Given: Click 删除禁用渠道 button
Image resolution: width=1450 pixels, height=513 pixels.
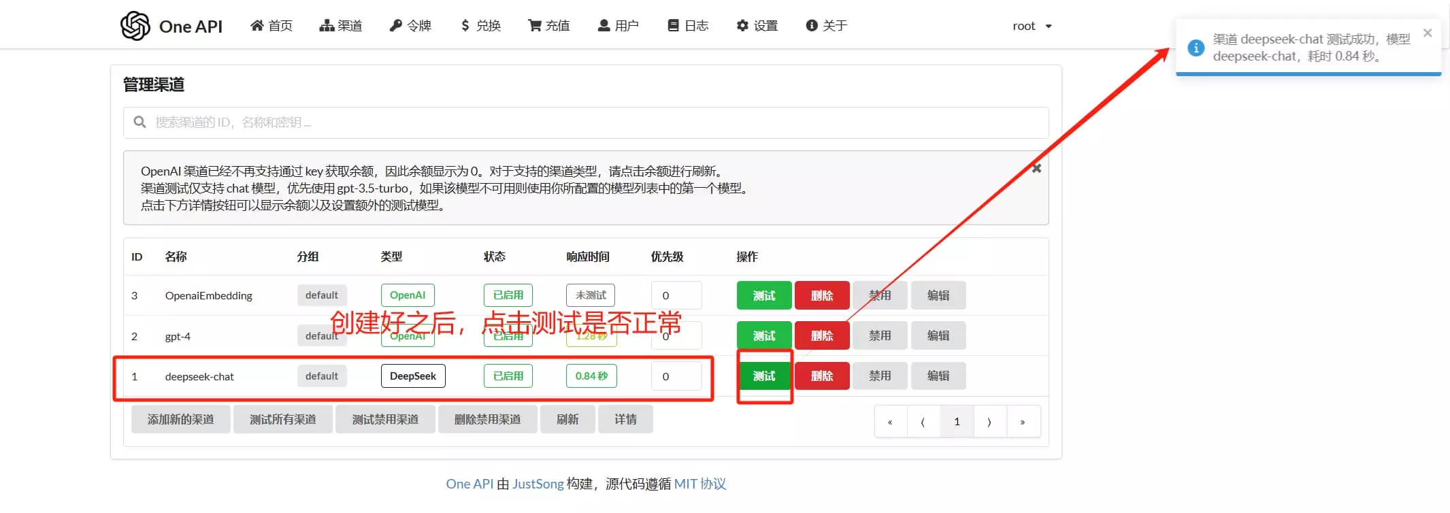Looking at the screenshot, I should point(488,419).
